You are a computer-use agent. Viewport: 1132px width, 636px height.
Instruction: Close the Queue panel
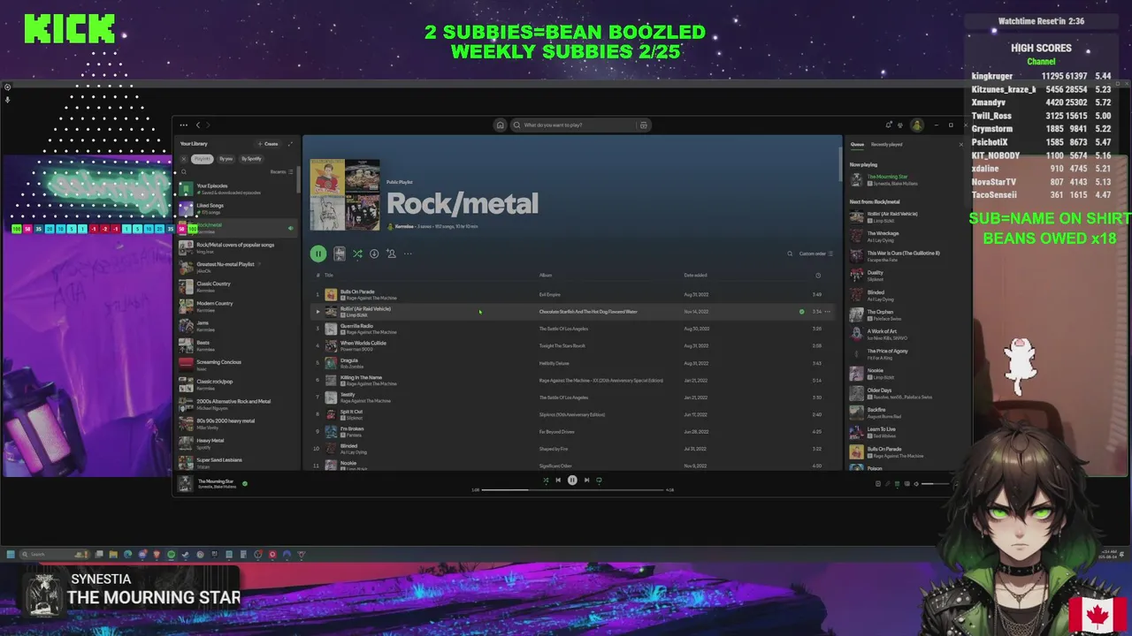coord(961,144)
